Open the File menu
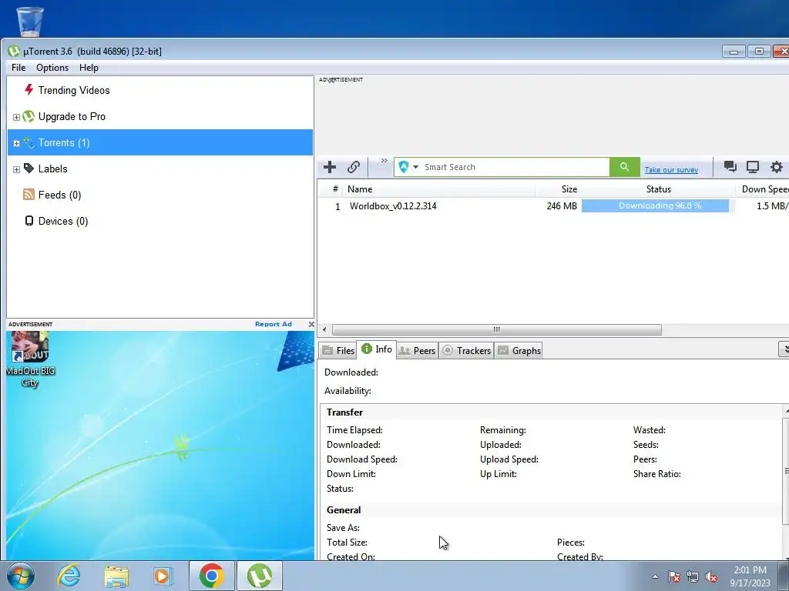 18,68
